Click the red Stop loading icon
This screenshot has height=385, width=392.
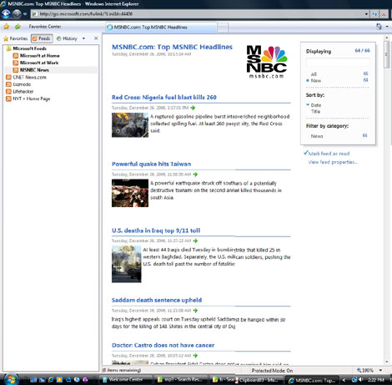pyautogui.click(x=384, y=14)
